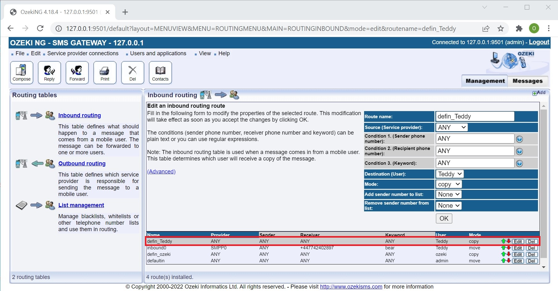Open the Contacts toolbar icon

coord(160,73)
